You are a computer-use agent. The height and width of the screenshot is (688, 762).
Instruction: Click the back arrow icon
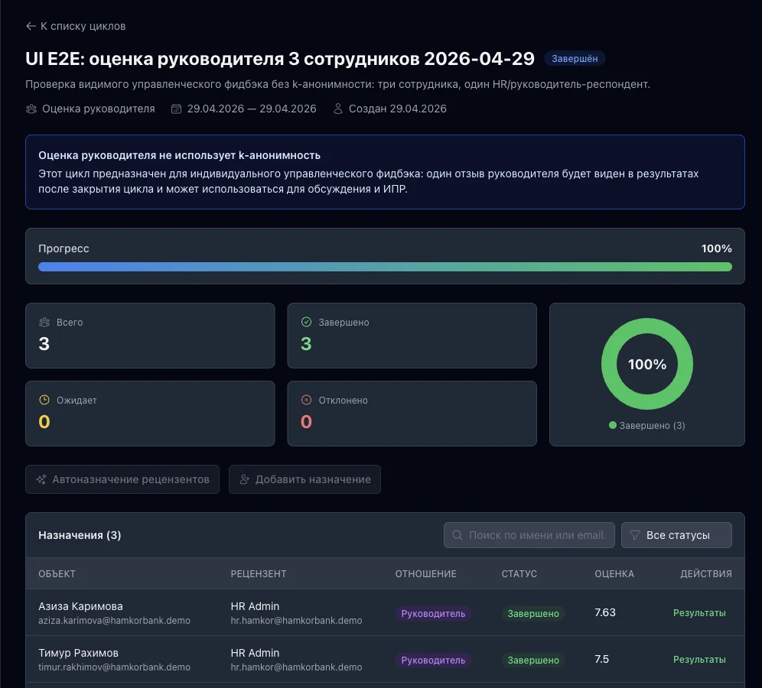tap(31, 26)
